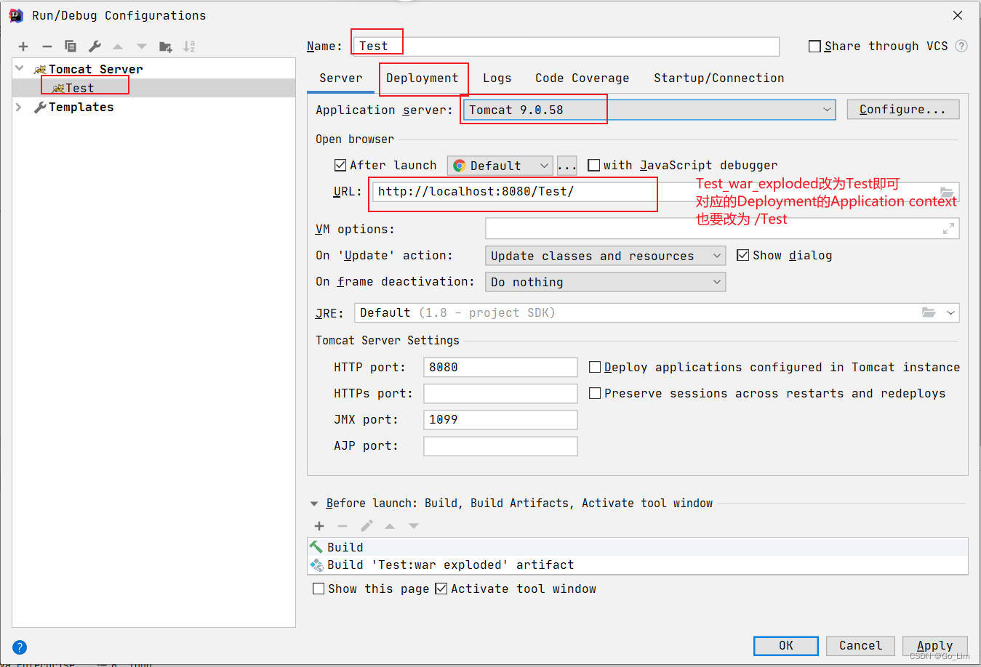
Task: Remove selected before-launch task
Action: click(343, 526)
